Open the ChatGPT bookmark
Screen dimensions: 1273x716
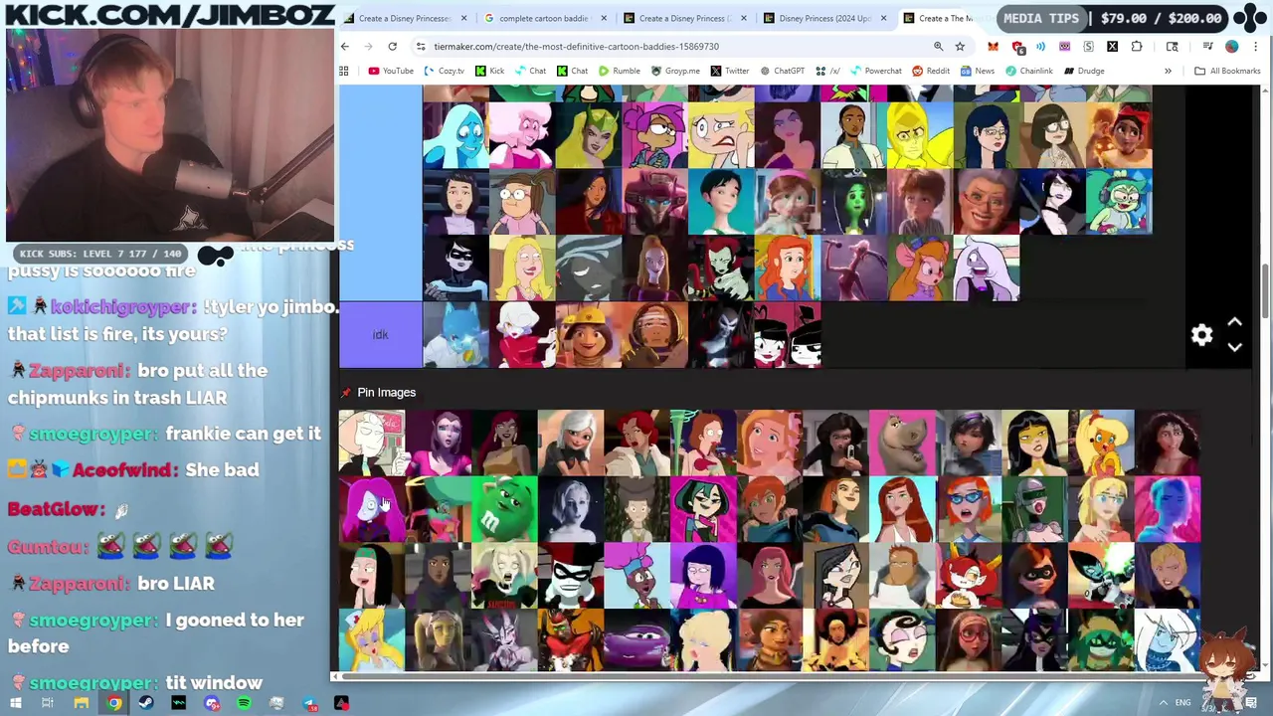(x=782, y=71)
